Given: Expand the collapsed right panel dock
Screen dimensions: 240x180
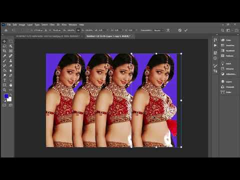Looking at the screenshot, I should pos(238,34).
